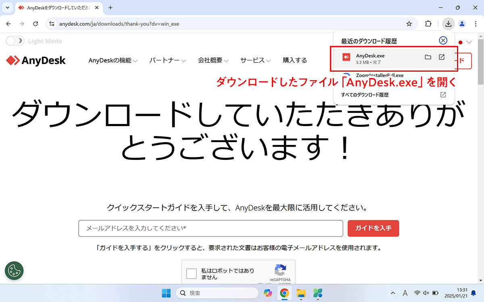Reload the page
This screenshot has width=484, height=302.
click(35, 24)
